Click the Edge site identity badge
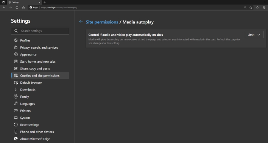The height and width of the screenshot is (143, 268). coord(33,8)
